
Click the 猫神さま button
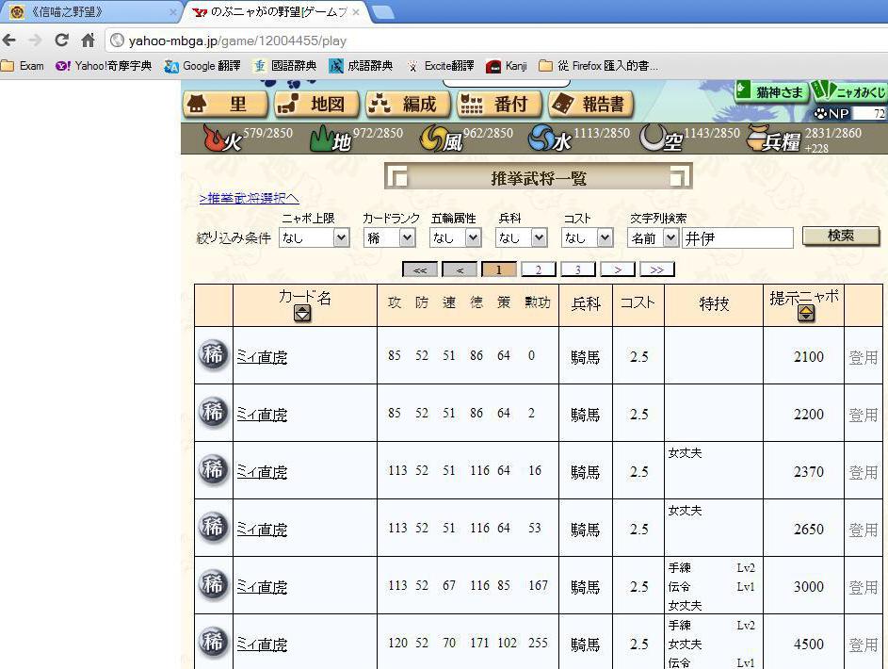click(771, 91)
